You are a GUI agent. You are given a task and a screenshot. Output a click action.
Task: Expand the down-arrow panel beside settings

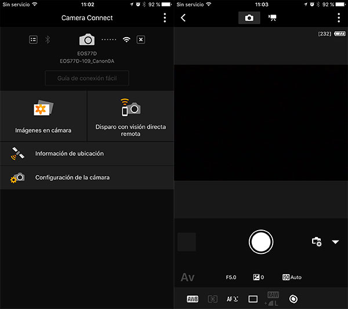click(335, 242)
